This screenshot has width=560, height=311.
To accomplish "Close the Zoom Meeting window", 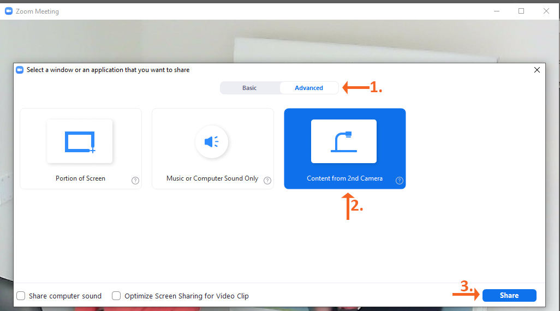I will click(546, 11).
